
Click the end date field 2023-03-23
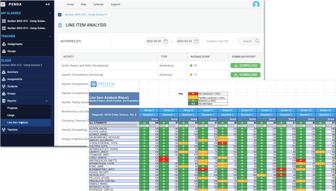tap(187, 41)
